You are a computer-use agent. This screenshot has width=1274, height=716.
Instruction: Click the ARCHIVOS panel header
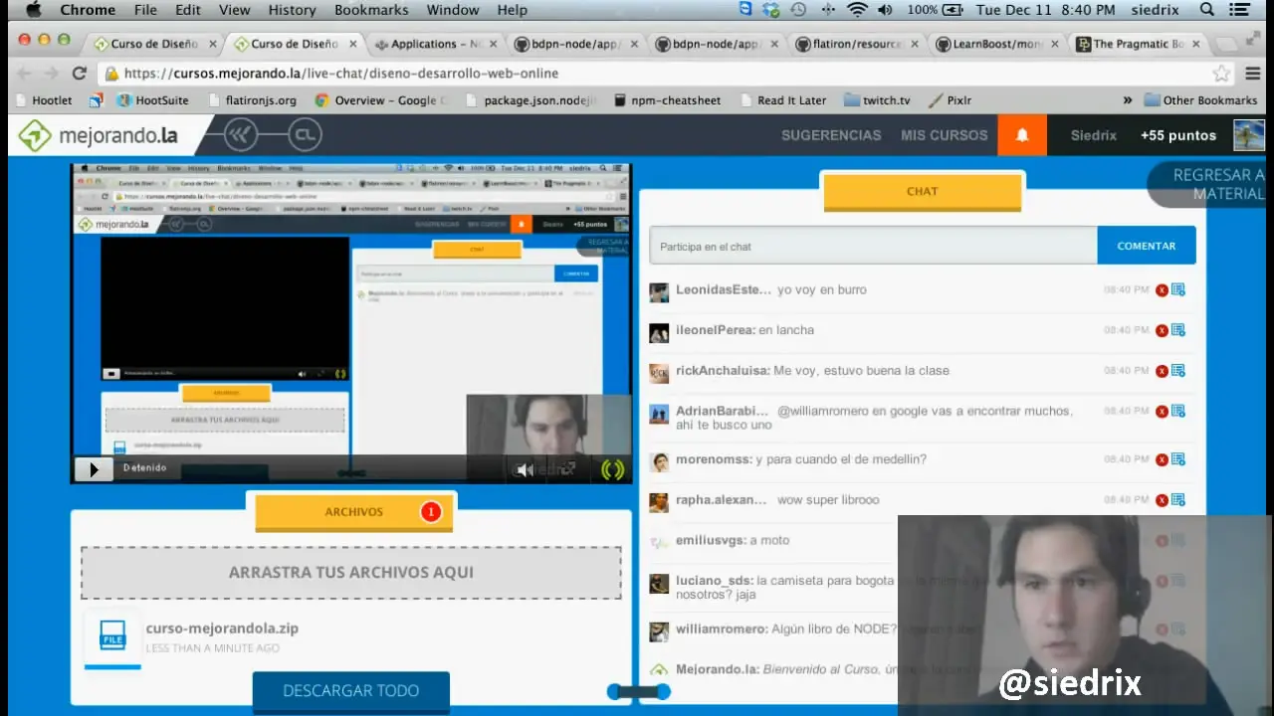click(x=354, y=512)
